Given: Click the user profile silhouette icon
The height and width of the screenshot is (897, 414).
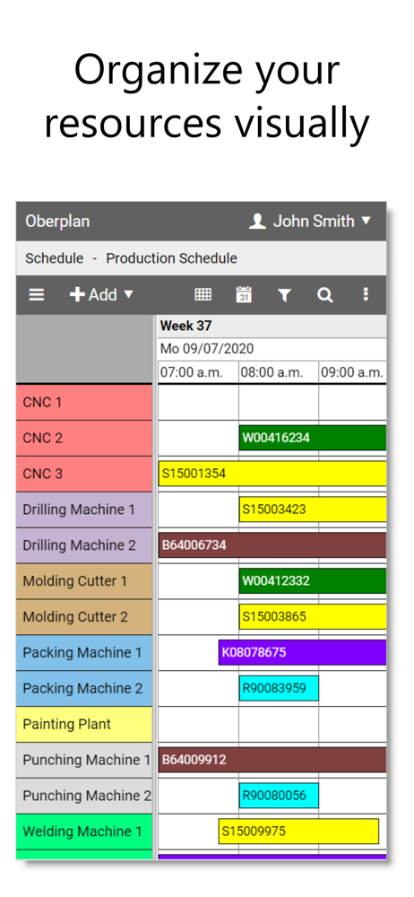Looking at the screenshot, I should click(x=257, y=222).
